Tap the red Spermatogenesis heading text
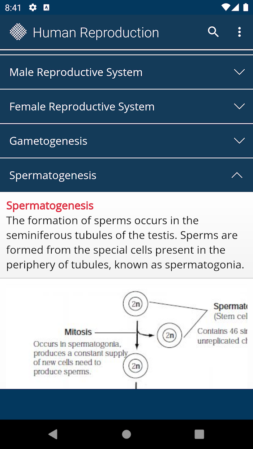 (50, 205)
